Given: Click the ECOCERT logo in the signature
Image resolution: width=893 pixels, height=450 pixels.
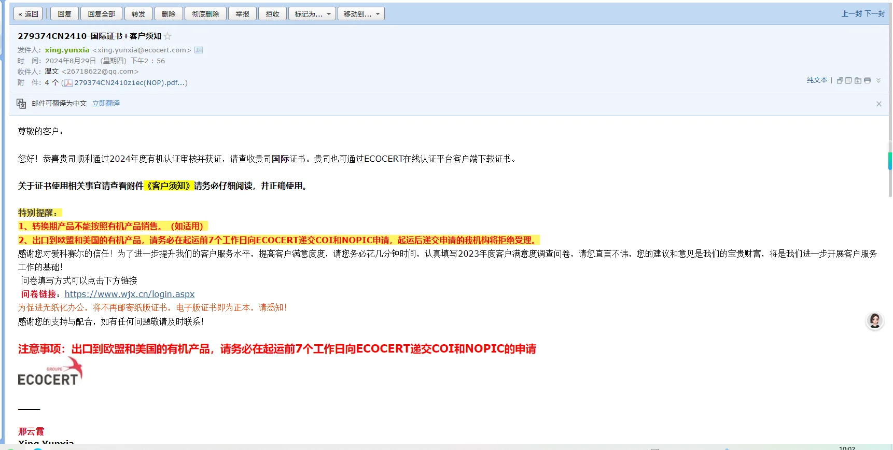Looking at the screenshot, I should point(50,372).
